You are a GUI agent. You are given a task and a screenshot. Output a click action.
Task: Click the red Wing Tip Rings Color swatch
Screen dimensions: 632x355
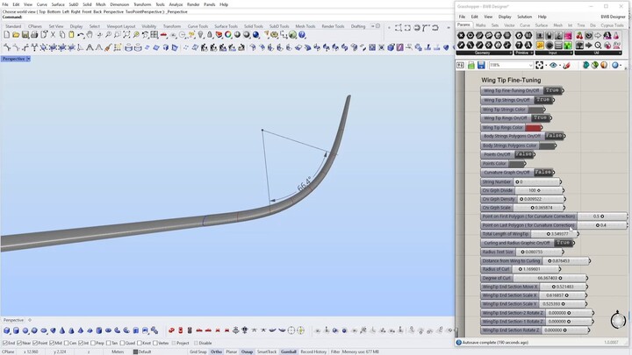pyautogui.click(x=533, y=127)
